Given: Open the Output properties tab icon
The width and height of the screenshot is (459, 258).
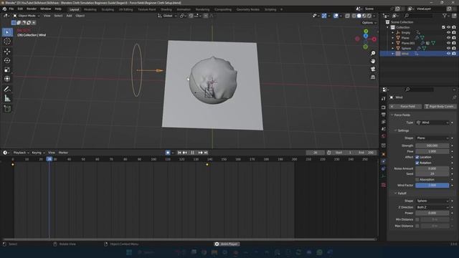Looking at the screenshot, I should 384,115.
